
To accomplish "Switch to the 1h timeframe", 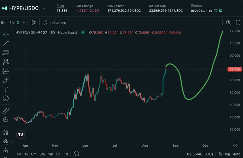I will (x=12, y=23).
